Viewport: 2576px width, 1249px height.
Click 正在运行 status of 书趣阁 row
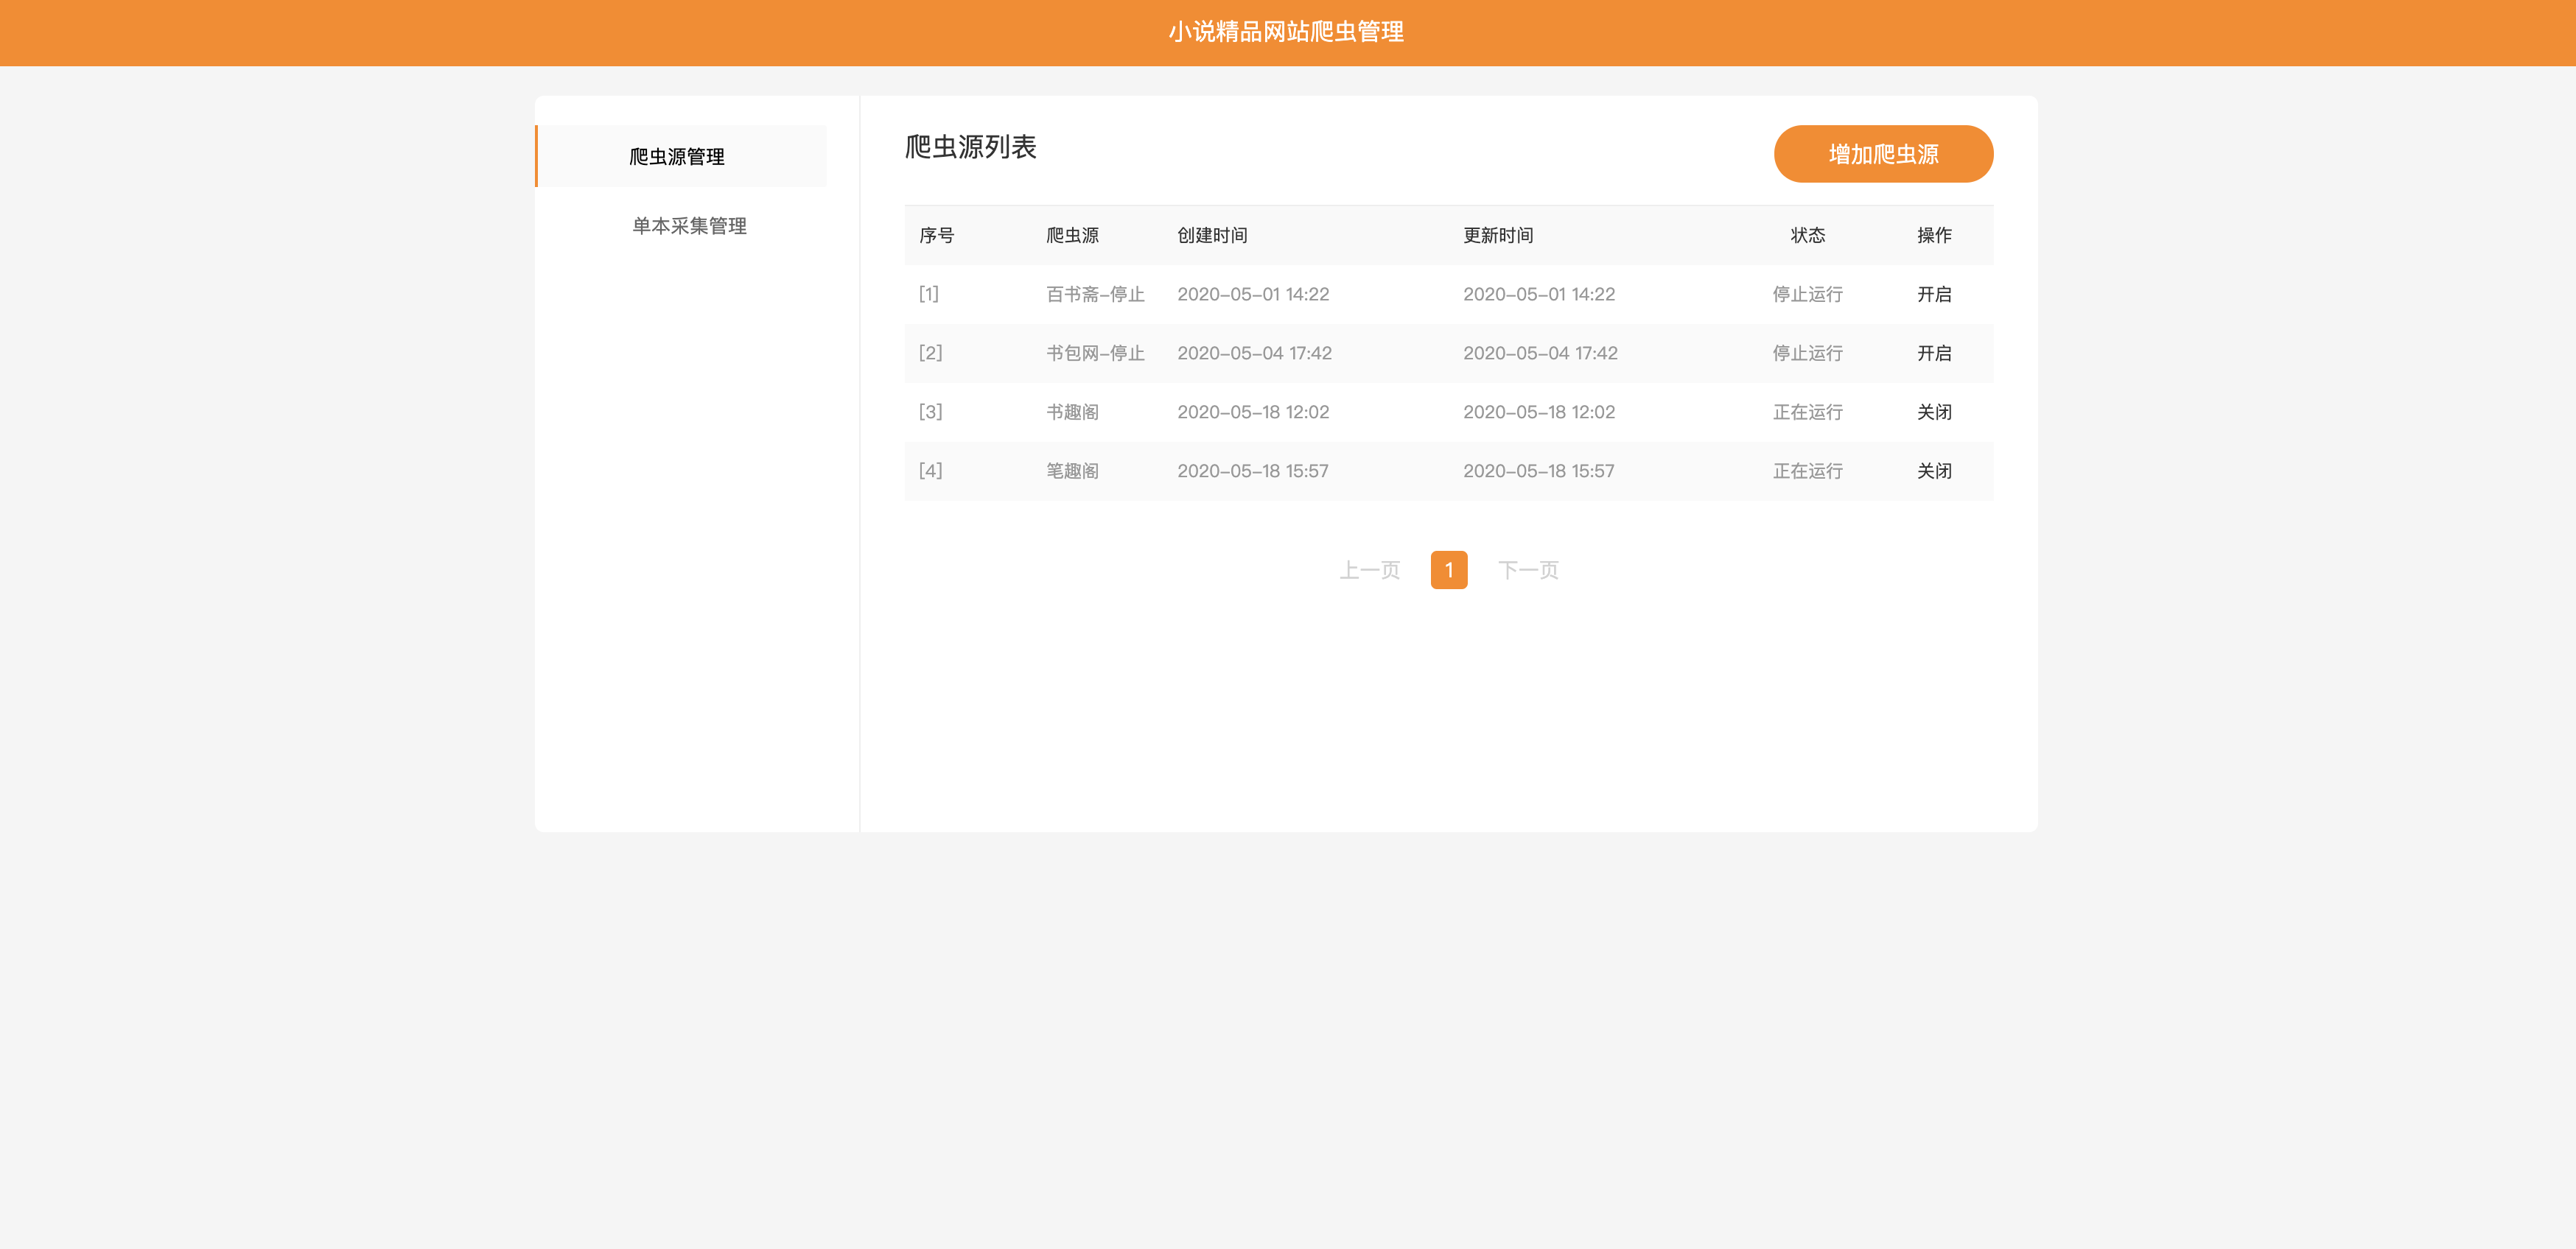[1807, 412]
